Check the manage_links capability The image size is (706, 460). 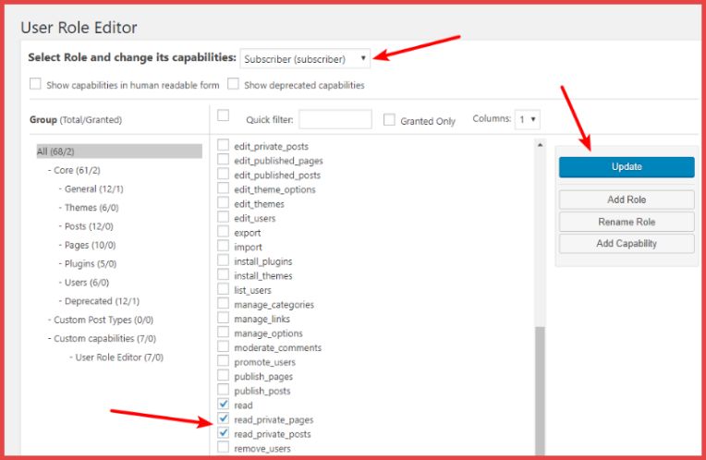[223, 318]
